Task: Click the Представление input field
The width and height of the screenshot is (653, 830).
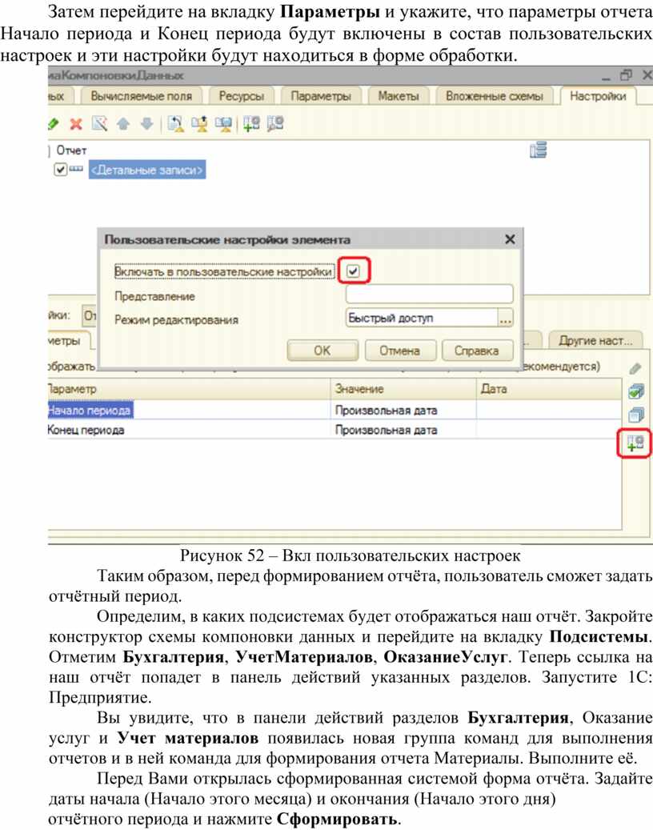Action: [x=429, y=295]
